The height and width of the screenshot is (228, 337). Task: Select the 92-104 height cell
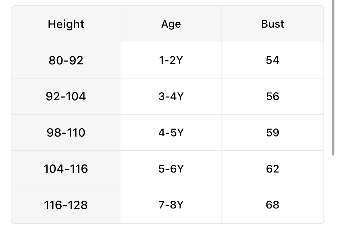(66, 96)
